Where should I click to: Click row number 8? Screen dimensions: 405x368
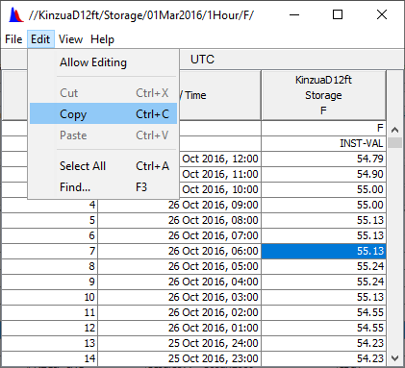coord(50,266)
